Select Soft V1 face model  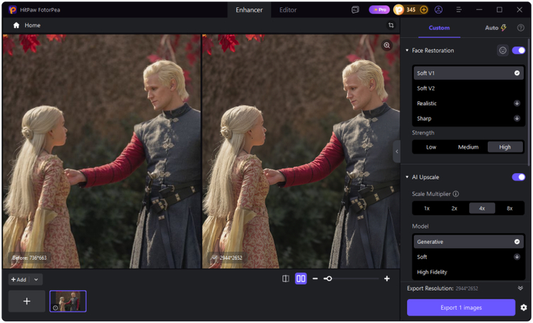click(x=468, y=73)
